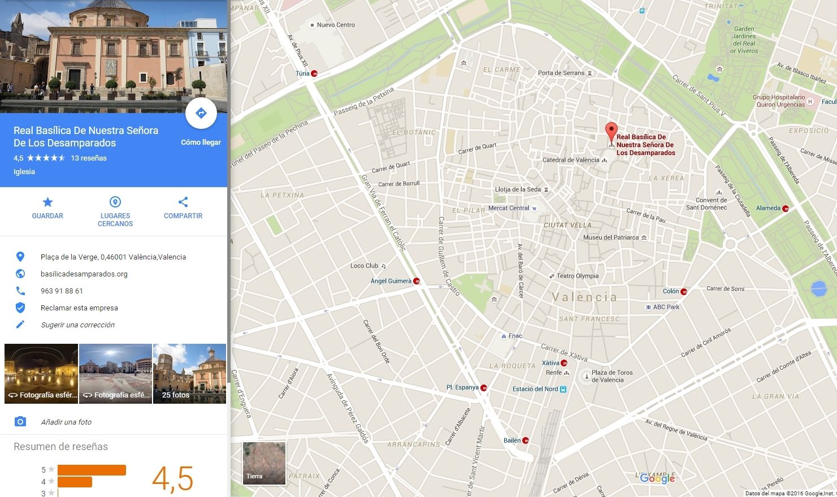The width and height of the screenshot is (837, 497).
Task: Open the 25 fotos thumbnail
Action: coord(189,374)
